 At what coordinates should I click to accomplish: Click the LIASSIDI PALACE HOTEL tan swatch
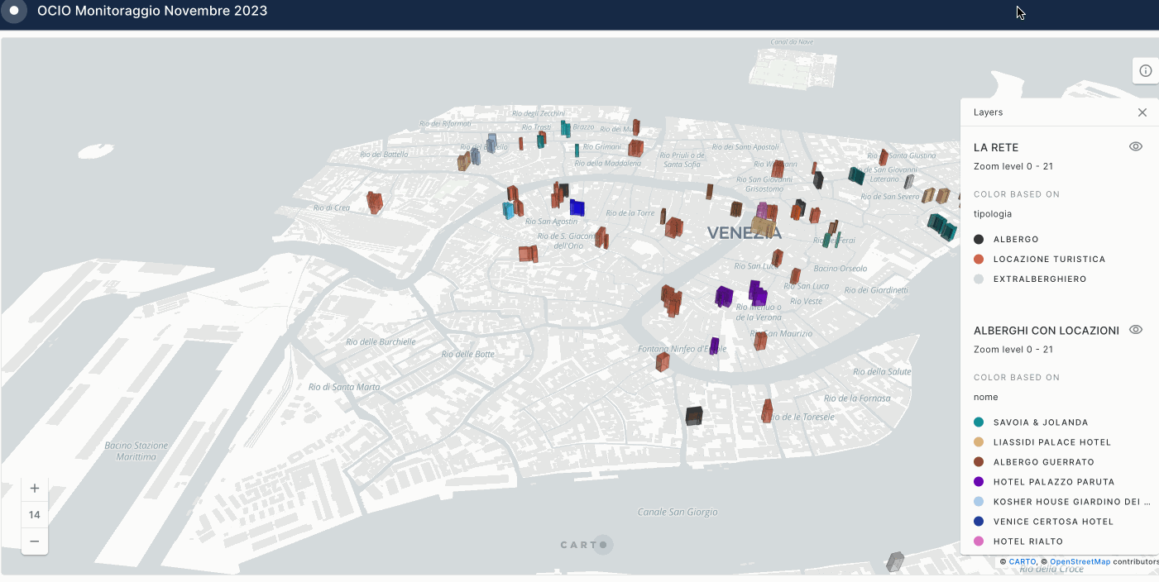click(979, 441)
